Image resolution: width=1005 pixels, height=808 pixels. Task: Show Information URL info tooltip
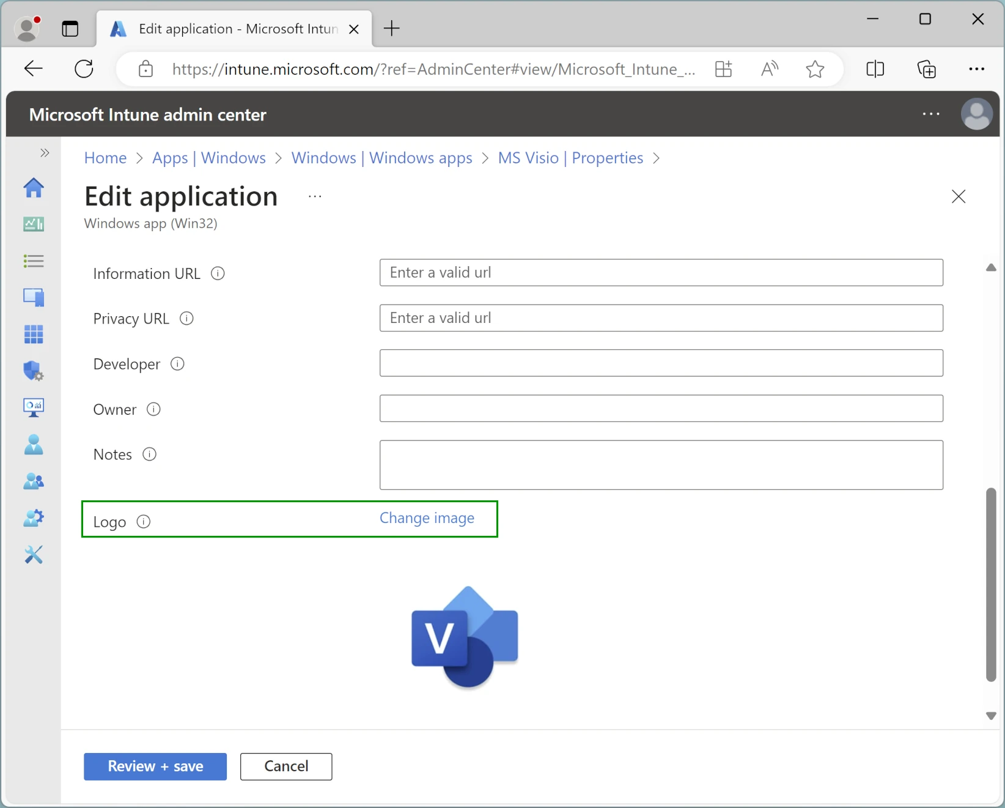coord(218,273)
